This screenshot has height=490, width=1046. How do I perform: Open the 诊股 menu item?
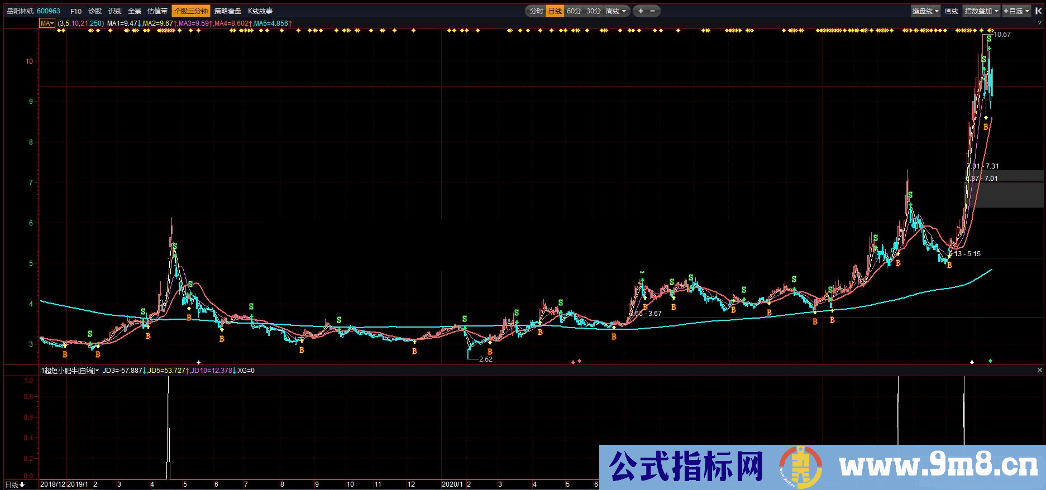tap(95, 11)
